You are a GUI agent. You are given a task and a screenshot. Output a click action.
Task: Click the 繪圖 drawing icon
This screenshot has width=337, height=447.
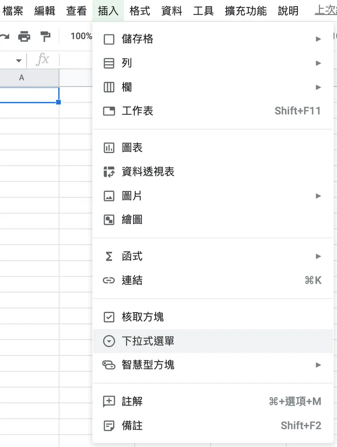(109, 220)
